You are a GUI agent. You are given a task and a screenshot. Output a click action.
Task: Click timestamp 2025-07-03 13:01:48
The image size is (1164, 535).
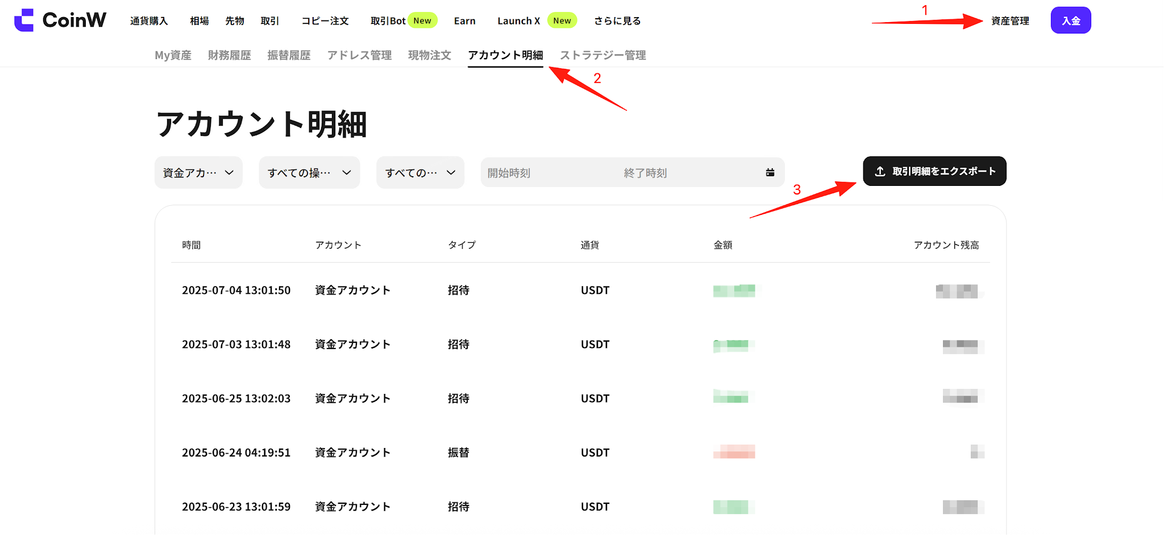coord(236,345)
